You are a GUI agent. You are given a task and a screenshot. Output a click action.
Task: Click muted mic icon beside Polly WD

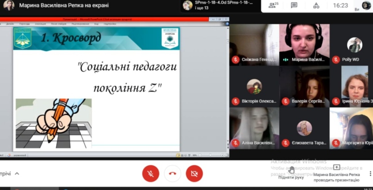[x=336, y=59]
